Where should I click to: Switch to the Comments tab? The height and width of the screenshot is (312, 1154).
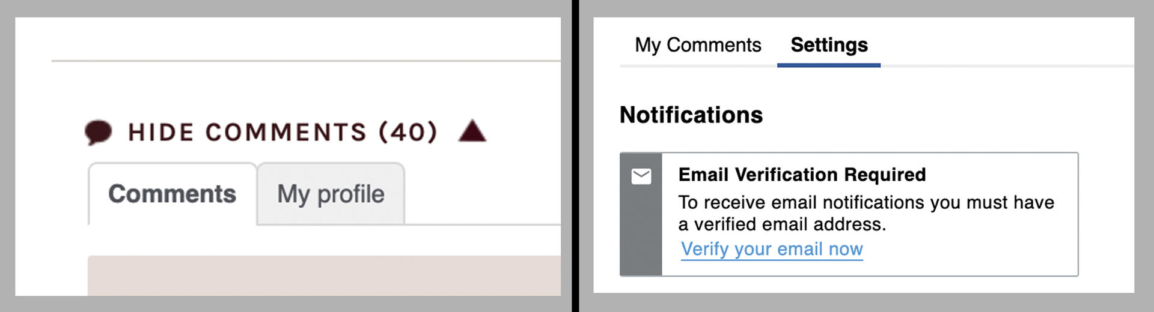pyautogui.click(x=172, y=194)
